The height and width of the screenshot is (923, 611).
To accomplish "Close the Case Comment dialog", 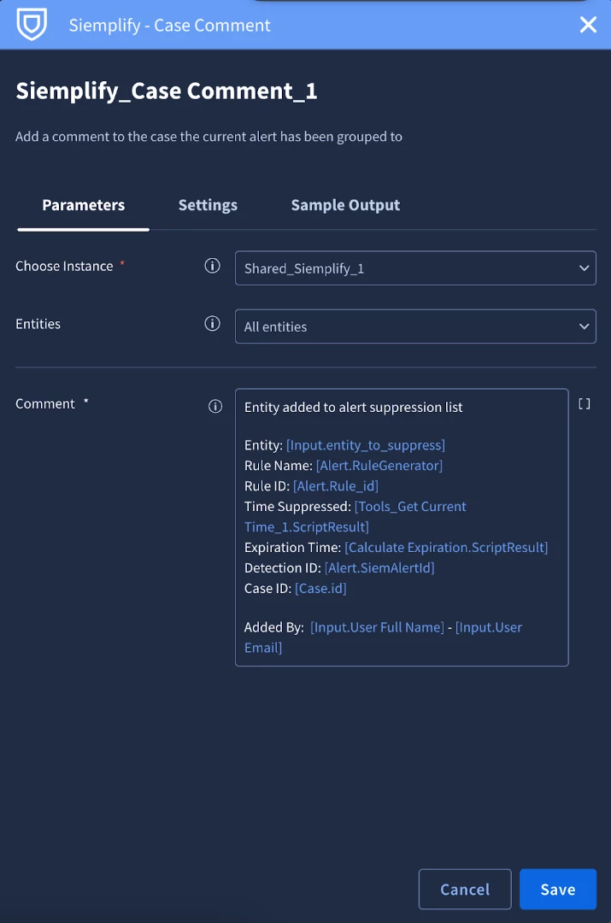I will coord(588,25).
